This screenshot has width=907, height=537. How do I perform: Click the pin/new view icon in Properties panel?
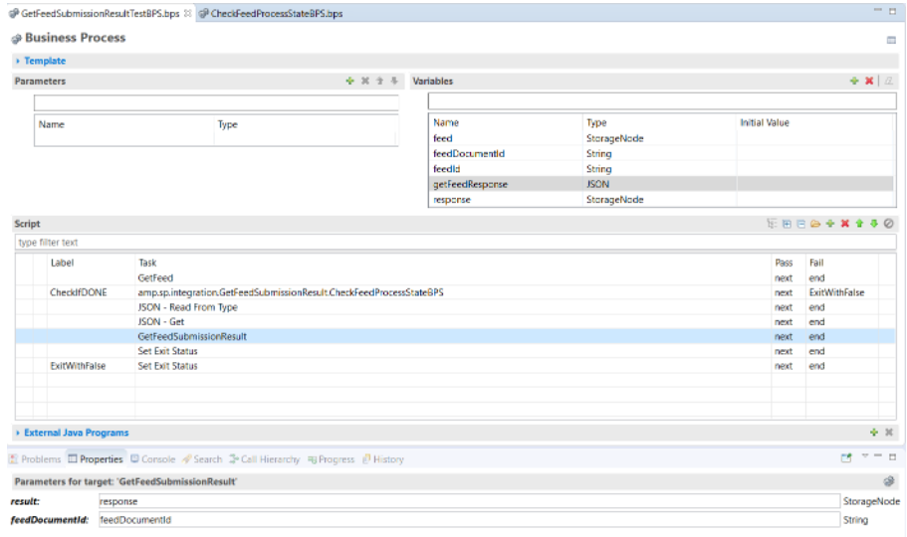846,458
